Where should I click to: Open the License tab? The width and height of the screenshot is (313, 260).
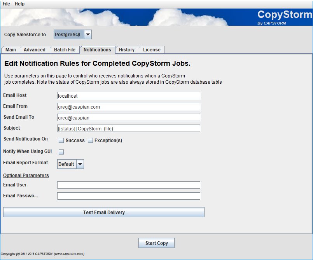(x=152, y=50)
